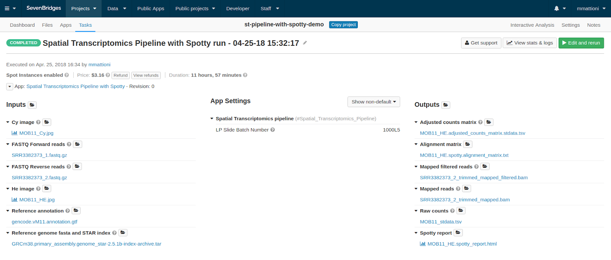Open folder icon for Alignment matrix
Image resolution: width=611 pixels, height=260 pixels.
click(x=468, y=144)
